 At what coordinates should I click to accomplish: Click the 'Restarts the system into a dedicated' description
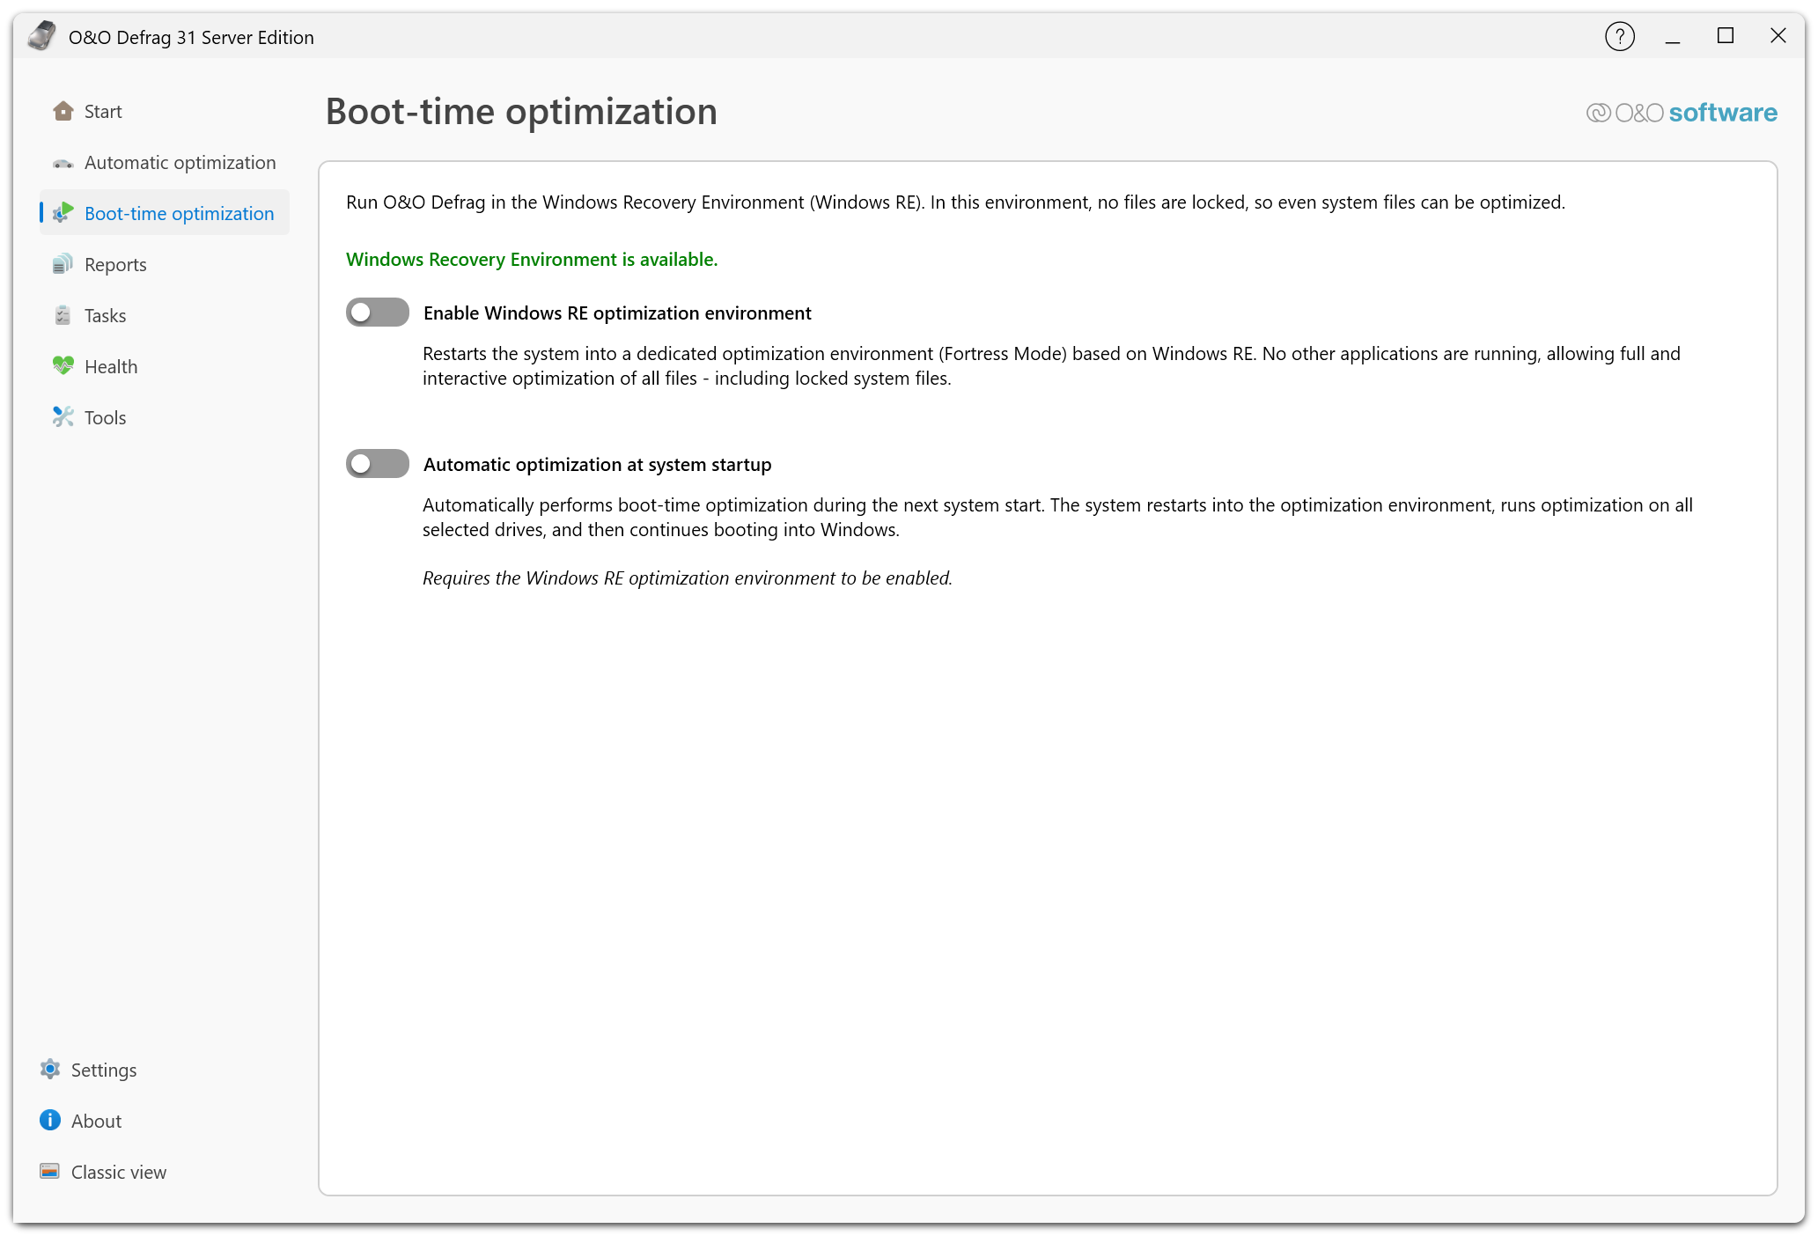pyautogui.click(x=1051, y=366)
